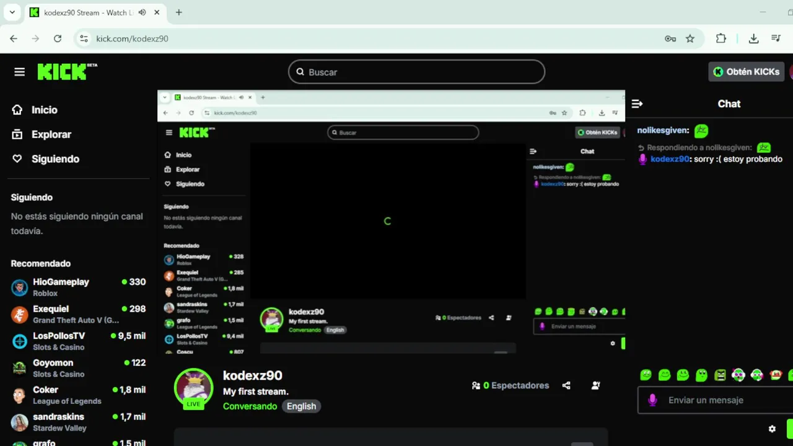Click the kodexz90 LIVE avatar
Viewport: 793px width, 446px height.
[x=194, y=389]
